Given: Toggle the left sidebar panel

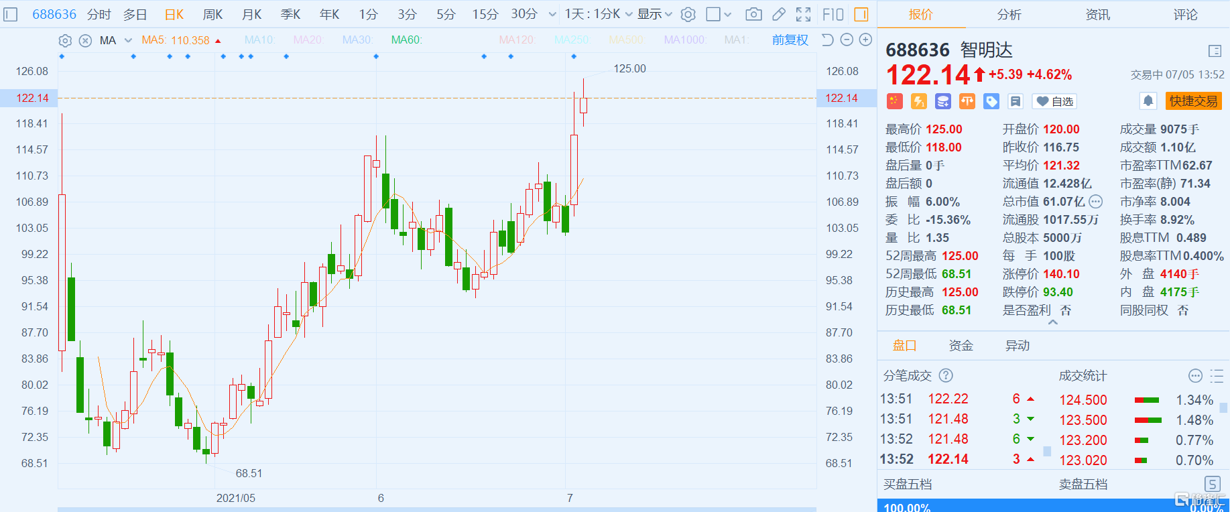Looking at the screenshot, I should (x=11, y=14).
